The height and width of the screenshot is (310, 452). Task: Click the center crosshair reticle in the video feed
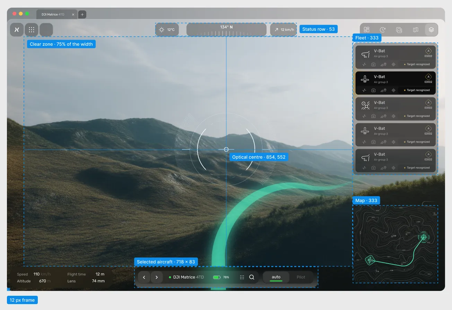point(226,149)
